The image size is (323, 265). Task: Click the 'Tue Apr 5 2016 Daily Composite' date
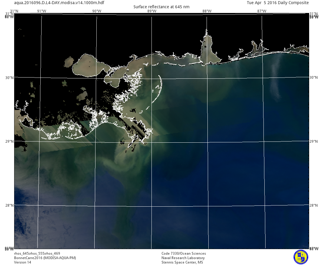[x=278, y=3]
